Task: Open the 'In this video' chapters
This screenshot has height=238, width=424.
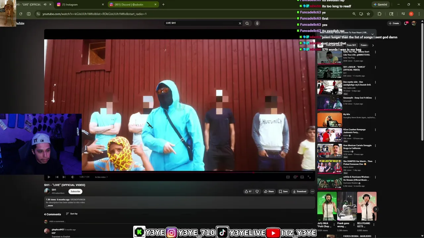Action: tap(101, 177)
